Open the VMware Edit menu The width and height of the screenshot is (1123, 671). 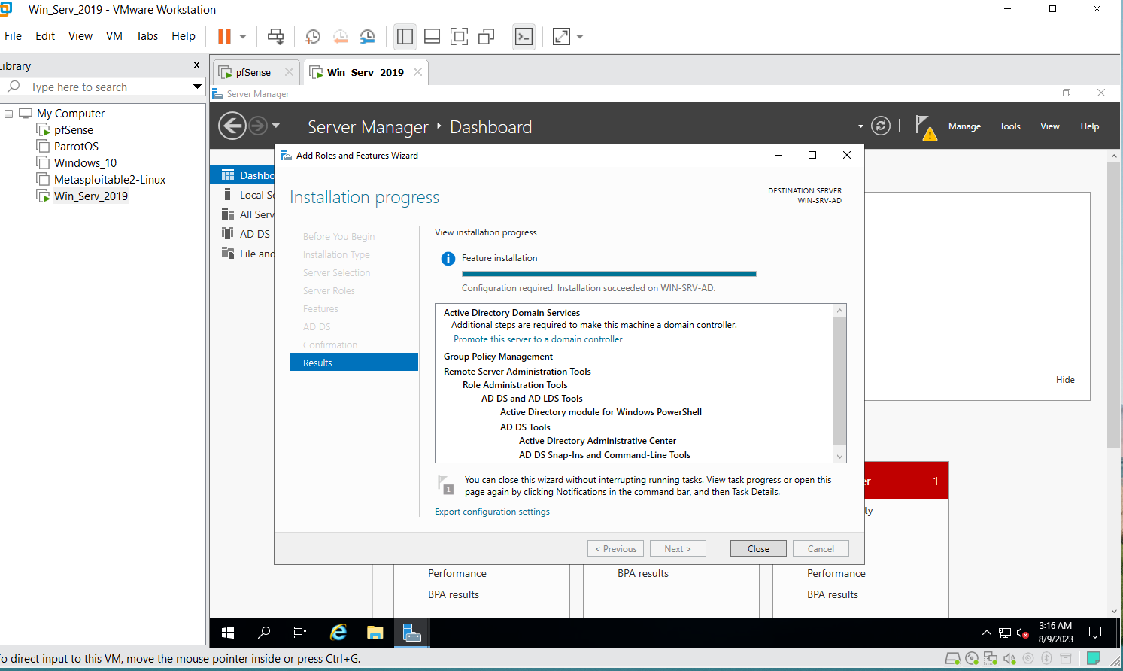[x=45, y=36]
